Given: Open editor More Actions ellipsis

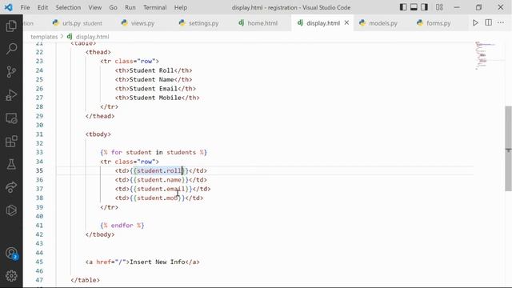Looking at the screenshot, I should (x=501, y=23).
